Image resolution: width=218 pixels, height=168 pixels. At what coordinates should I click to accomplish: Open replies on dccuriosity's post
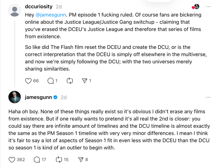tap(51, 81)
